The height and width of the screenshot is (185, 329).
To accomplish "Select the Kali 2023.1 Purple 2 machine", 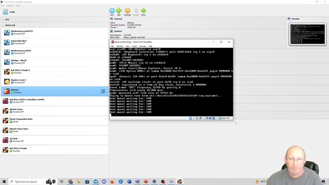I will (x=55, y=71).
